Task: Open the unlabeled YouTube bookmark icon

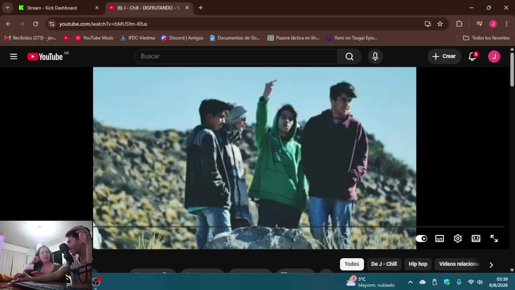Action: coord(66,38)
